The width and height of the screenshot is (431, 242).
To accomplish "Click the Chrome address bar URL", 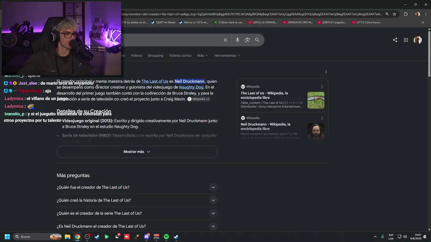I will (252, 14).
